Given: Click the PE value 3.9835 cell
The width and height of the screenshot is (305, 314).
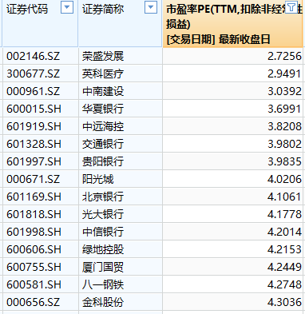Looking at the screenshot, I should click(x=233, y=161).
